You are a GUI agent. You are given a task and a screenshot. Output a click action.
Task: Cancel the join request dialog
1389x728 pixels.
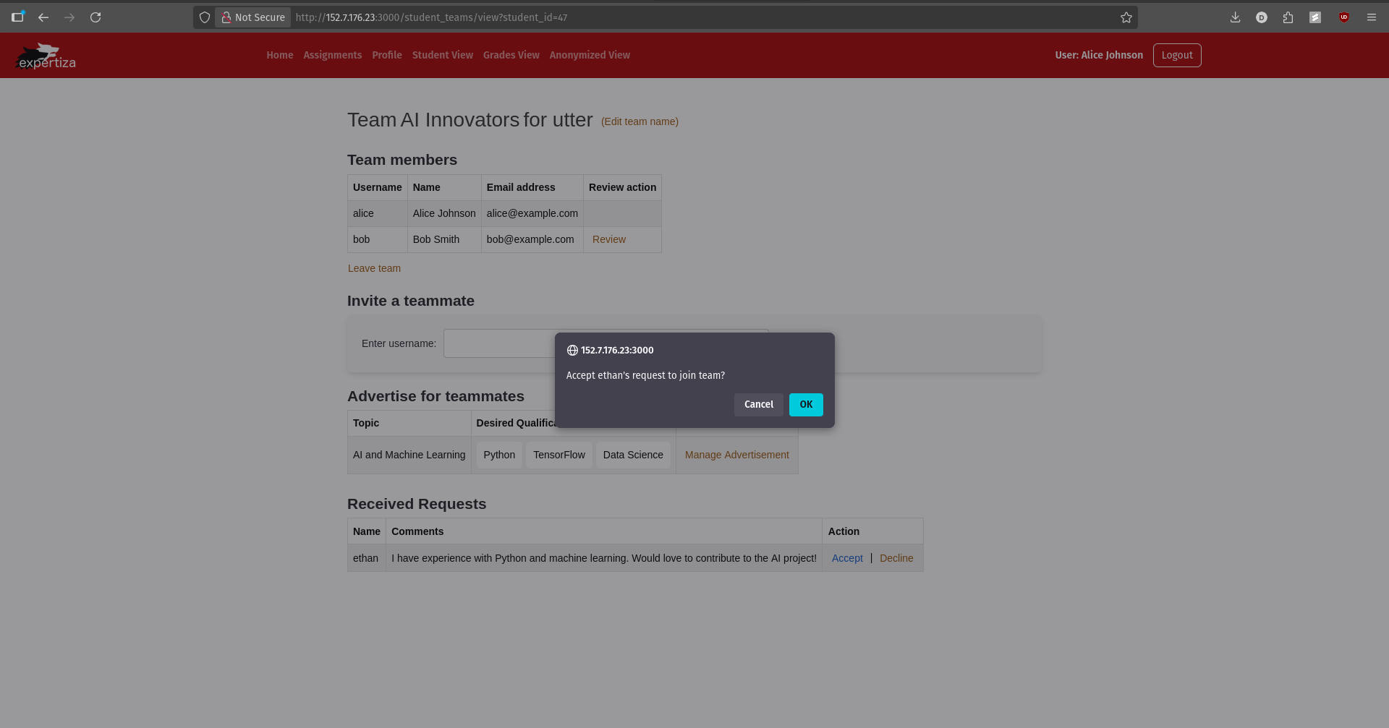[758, 405]
